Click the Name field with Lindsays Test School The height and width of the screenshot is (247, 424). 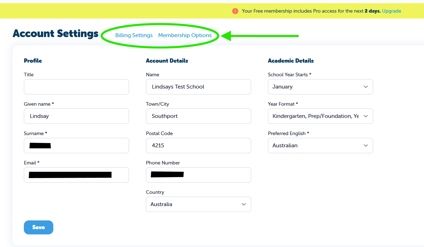(x=198, y=87)
